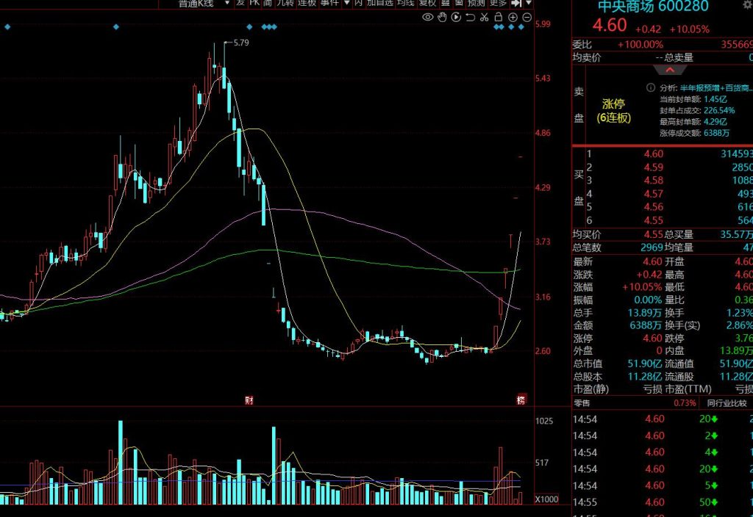Click the circular replay play icon
Image resolution: width=753 pixels, height=517 pixels.
coord(456,17)
